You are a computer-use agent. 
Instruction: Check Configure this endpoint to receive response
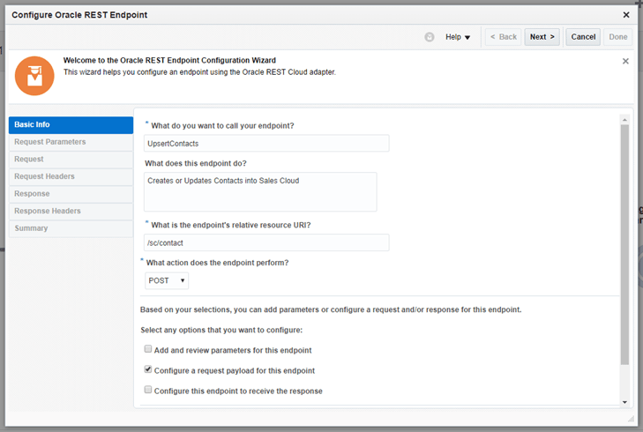click(148, 390)
